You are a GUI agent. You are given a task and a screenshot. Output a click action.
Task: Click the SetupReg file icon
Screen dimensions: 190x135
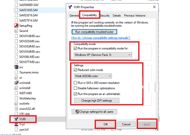[16, 25]
